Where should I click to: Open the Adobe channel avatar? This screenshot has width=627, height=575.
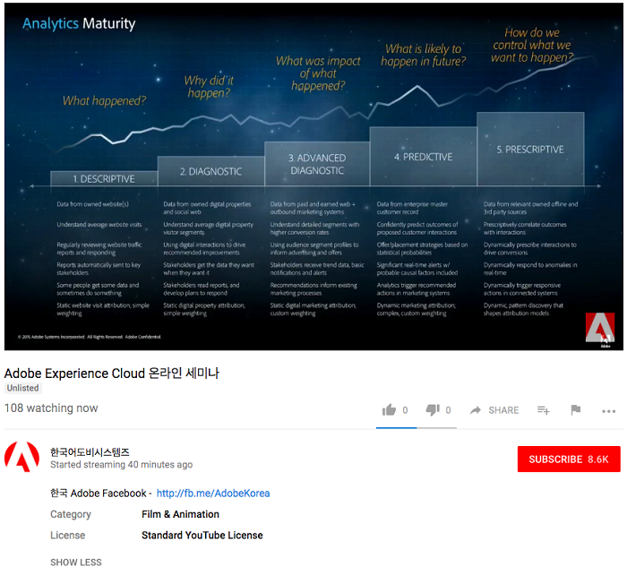[22, 457]
